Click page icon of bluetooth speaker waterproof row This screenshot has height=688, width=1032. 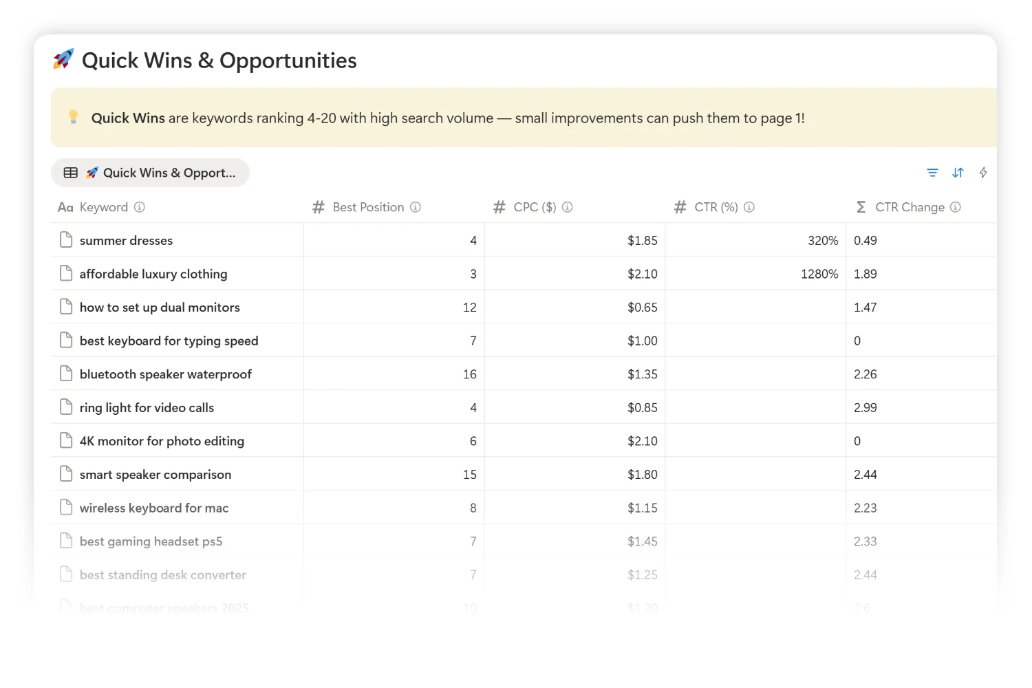click(x=66, y=374)
